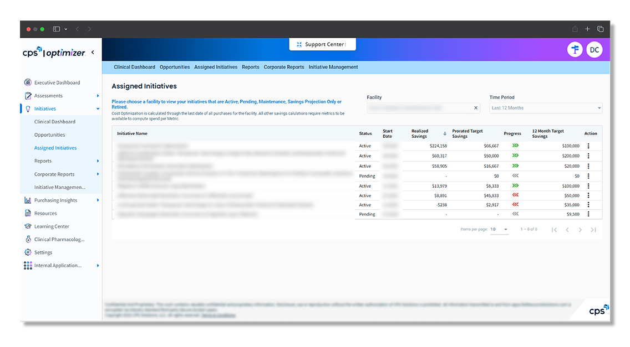
Task: Clear the selected facility with the X button
Action: click(x=475, y=107)
